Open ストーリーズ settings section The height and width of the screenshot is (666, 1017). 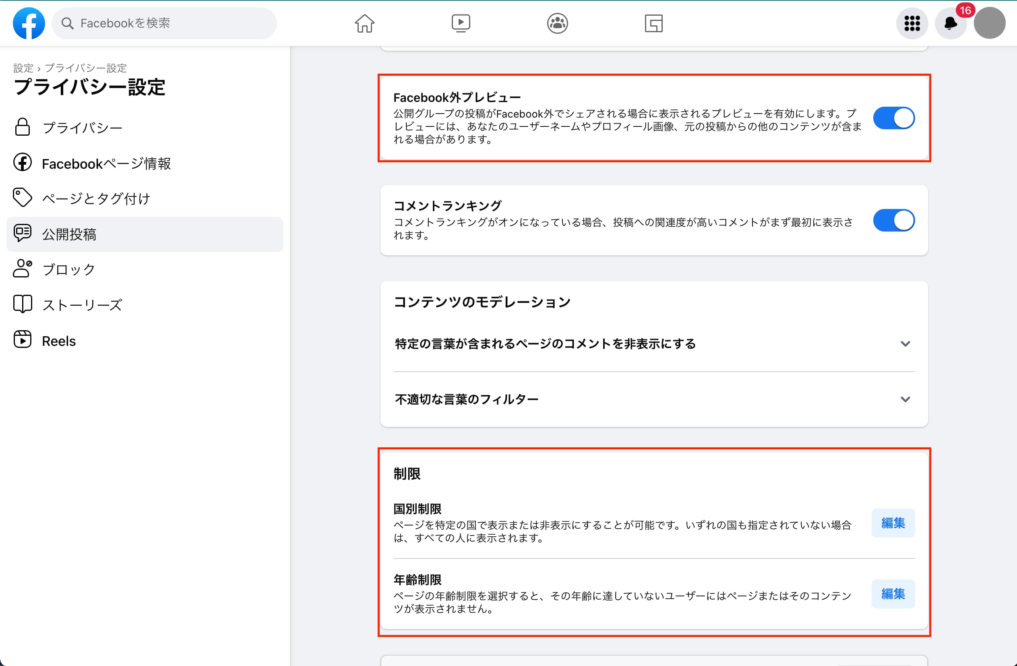tap(145, 305)
